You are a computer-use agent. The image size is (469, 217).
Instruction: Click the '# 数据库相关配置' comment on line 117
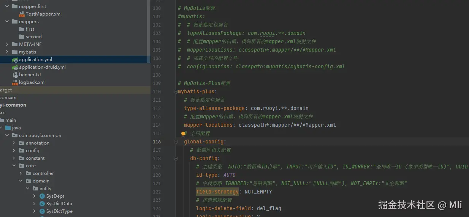coord(210,150)
